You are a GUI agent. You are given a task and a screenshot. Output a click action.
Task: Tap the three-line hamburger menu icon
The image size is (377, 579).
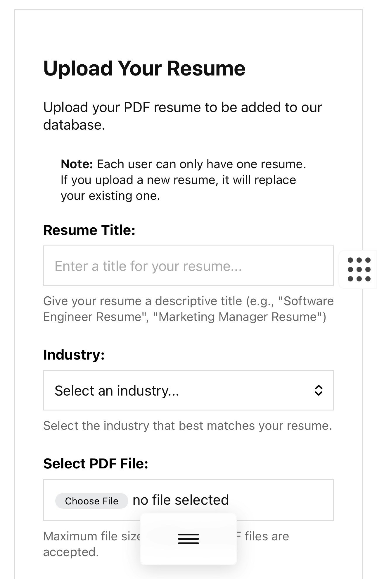(x=188, y=539)
